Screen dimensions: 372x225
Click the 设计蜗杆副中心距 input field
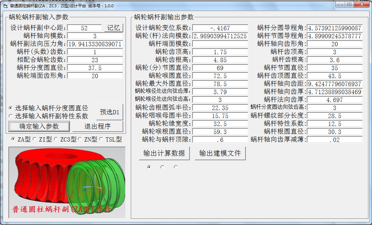[85, 28]
